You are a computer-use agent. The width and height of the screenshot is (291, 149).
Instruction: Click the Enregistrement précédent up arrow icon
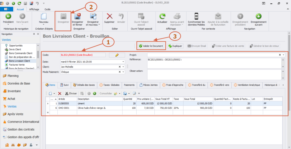pos(240,16)
